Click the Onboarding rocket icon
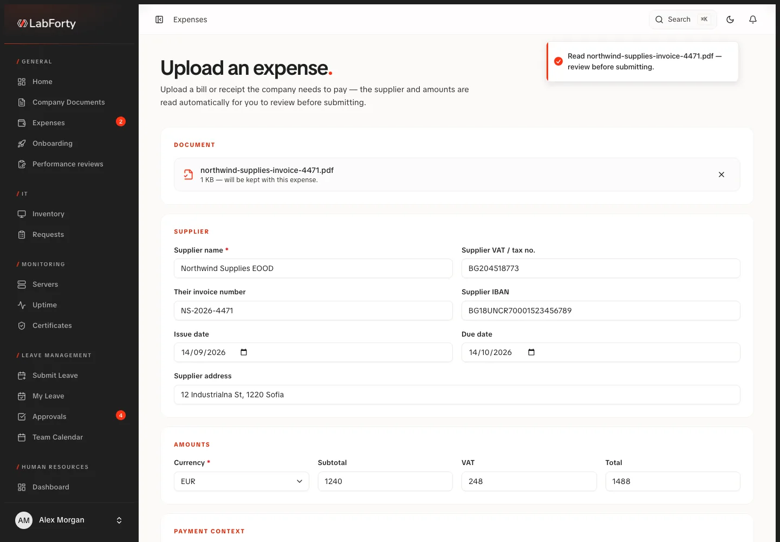 coord(22,144)
